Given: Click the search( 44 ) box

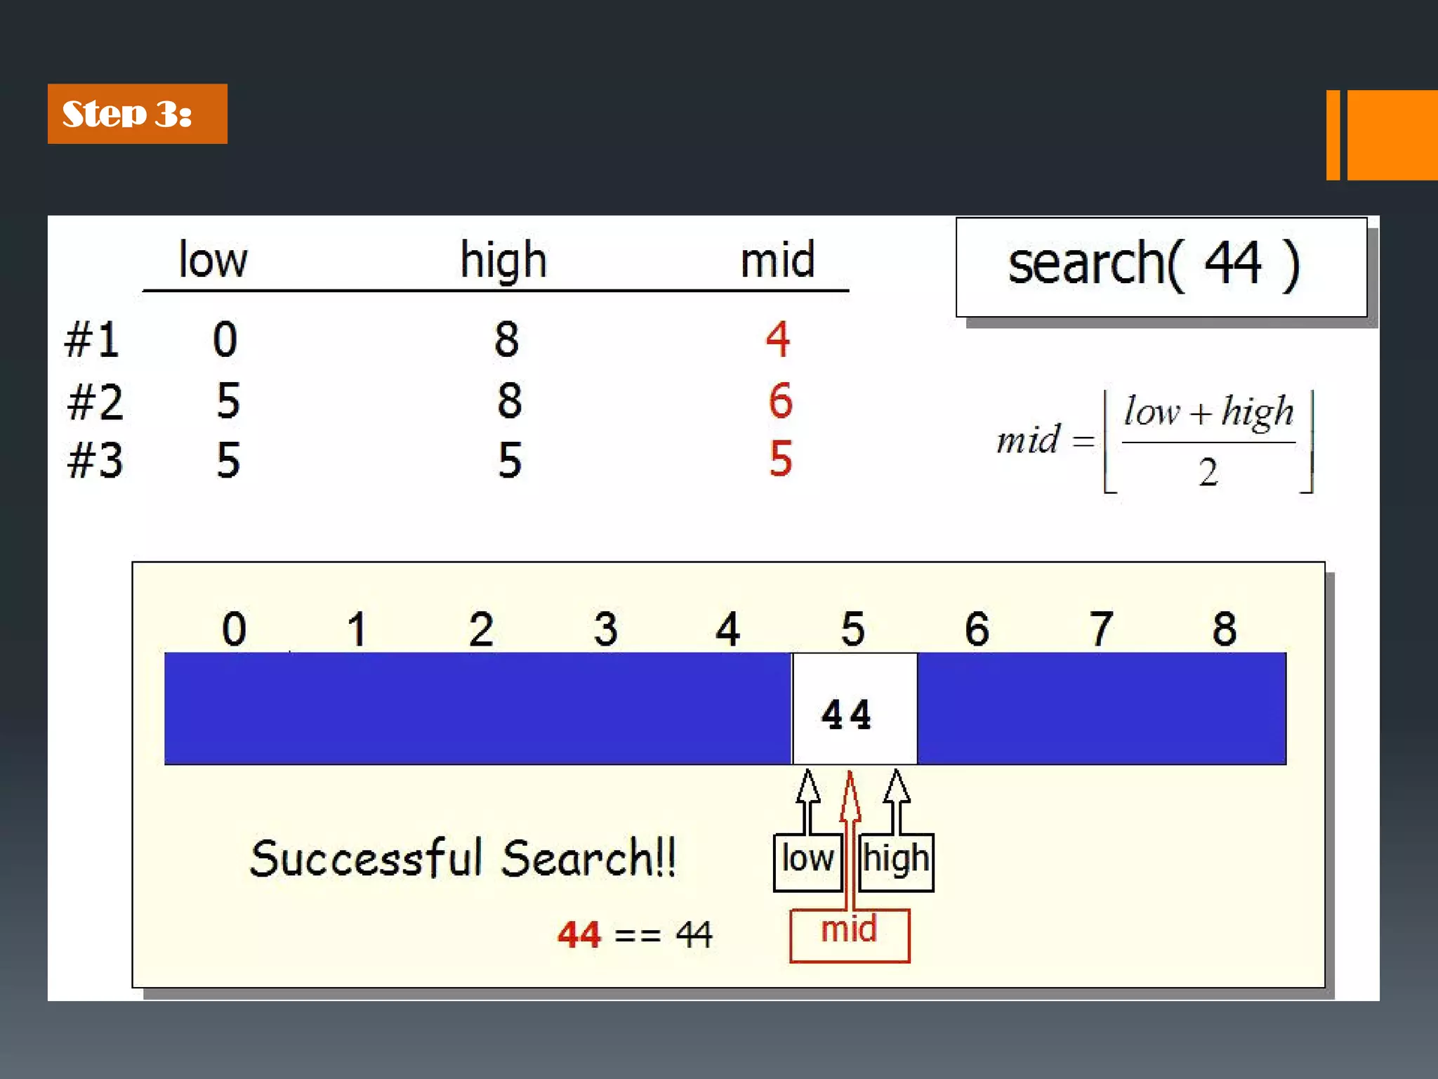Looking at the screenshot, I should [x=1161, y=266].
